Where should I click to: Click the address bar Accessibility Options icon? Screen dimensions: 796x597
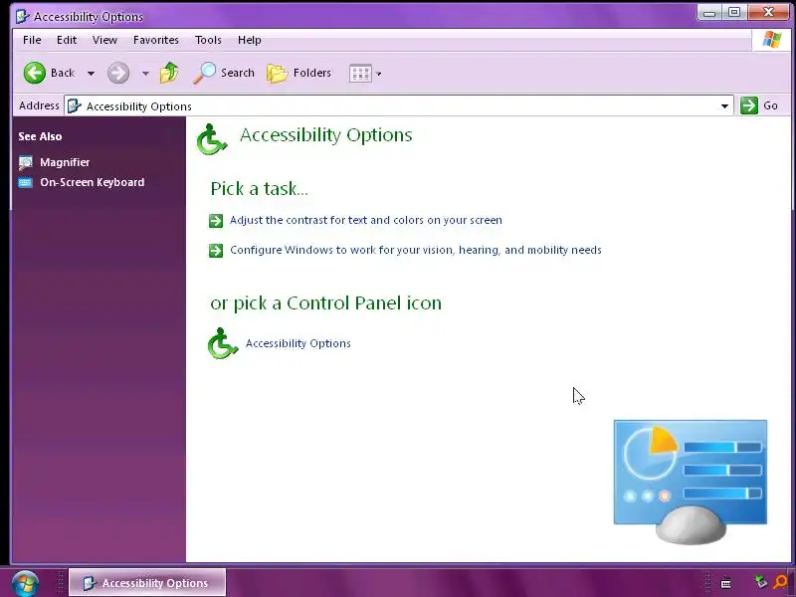75,106
